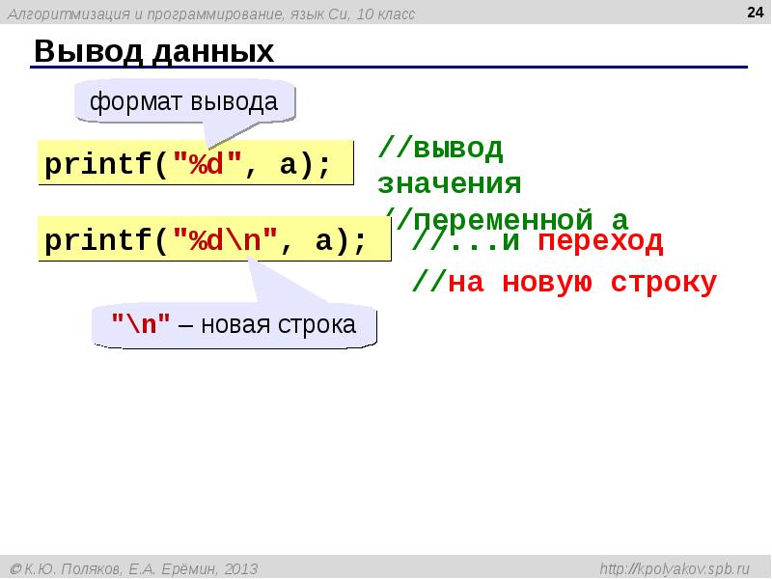The height and width of the screenshot is (579, 772).
Task: Click the green comment '//вывод значения'
Action: click(450, 166)
